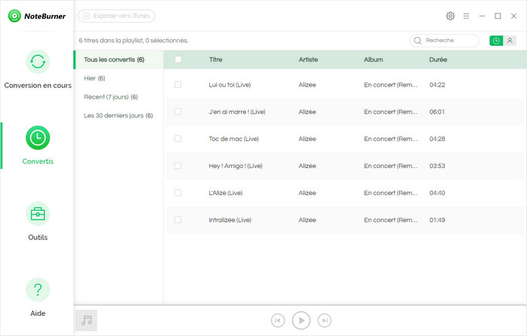This screenshot has width=527, height=336.
Task: Select Les 30 derniers jours (6) filter
Action: pos(119,115)
